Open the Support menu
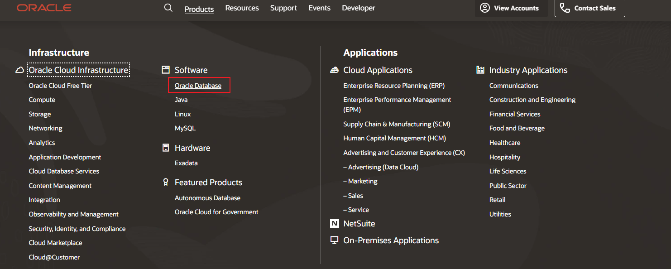This screenshot has width=671, height=269. coord(284,8)
